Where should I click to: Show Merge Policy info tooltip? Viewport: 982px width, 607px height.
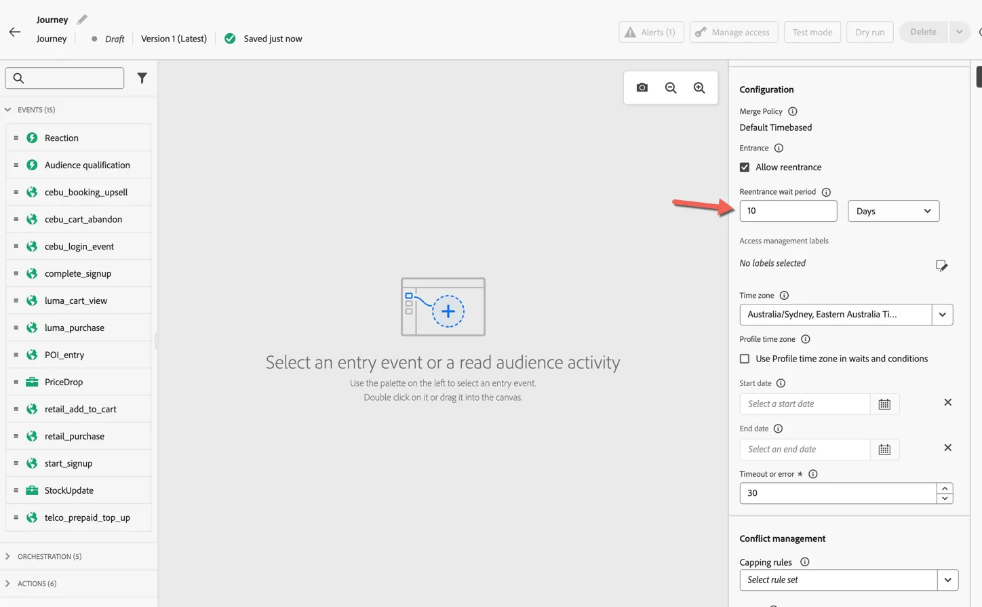click(x=793, y=111)
